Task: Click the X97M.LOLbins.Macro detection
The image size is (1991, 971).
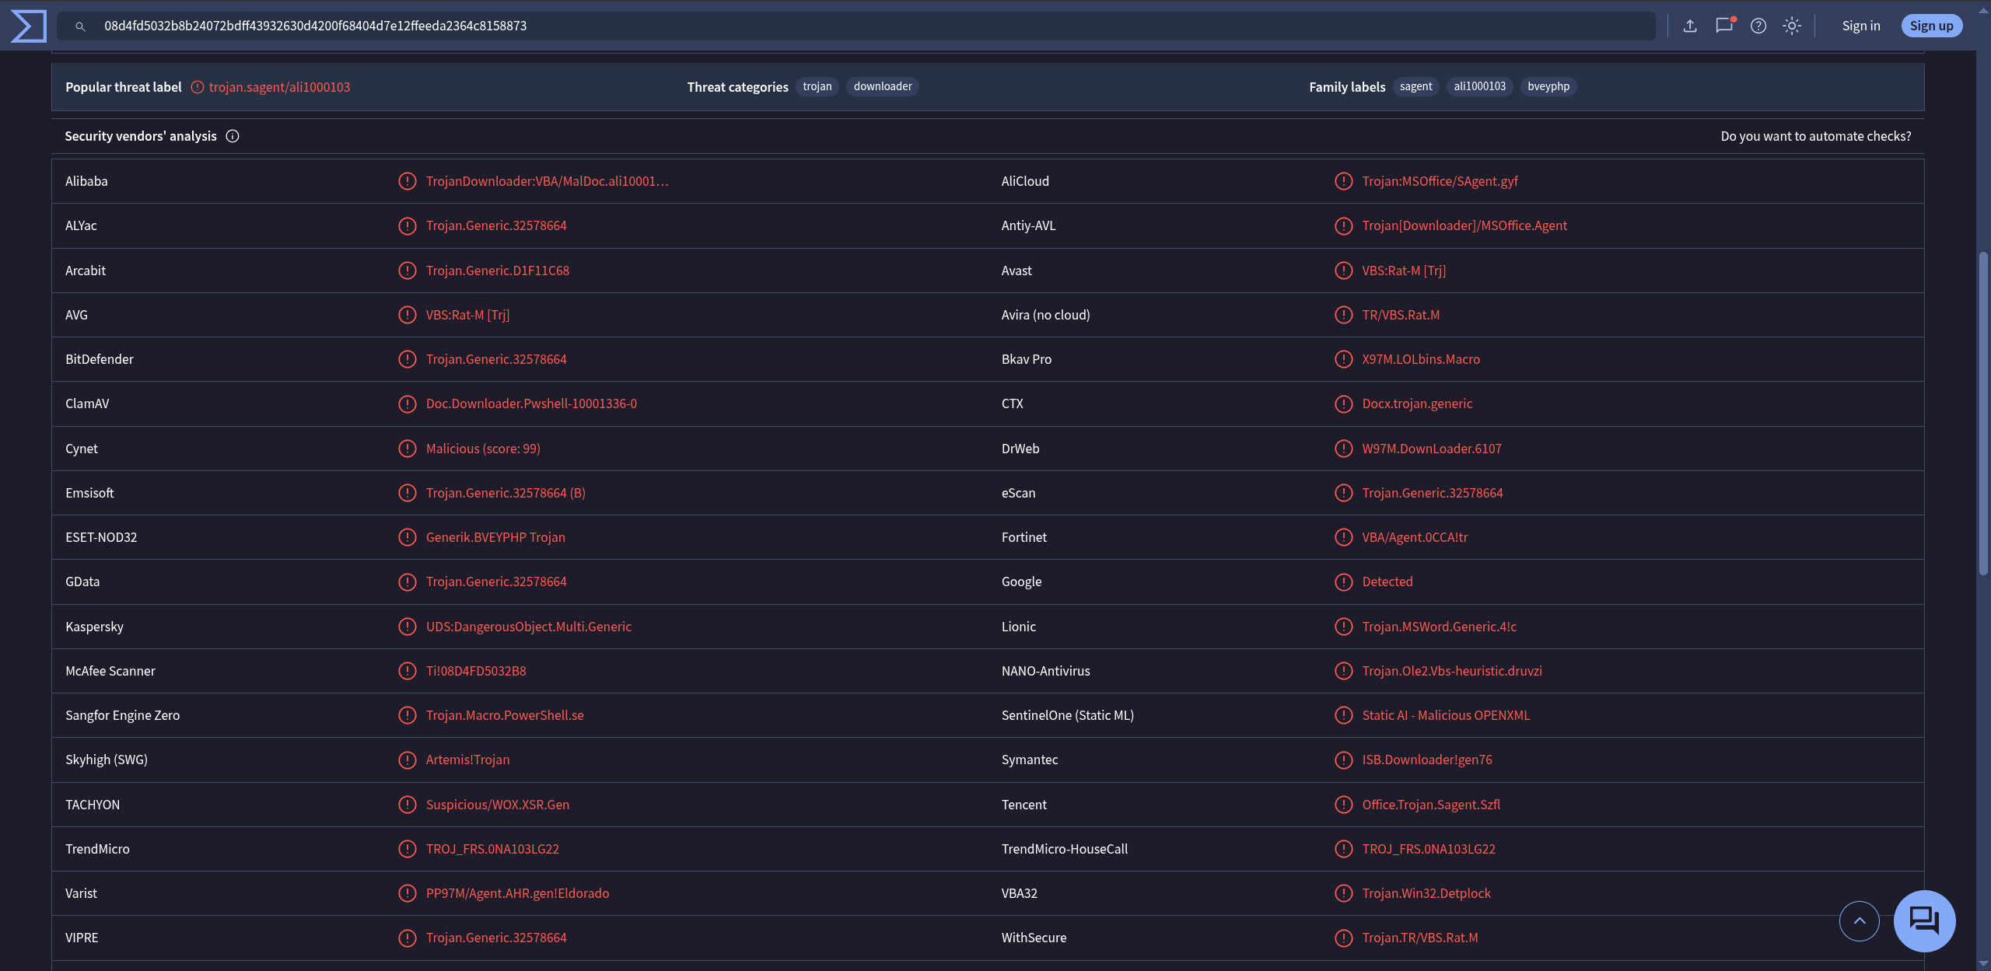Action: (1421, 359)
